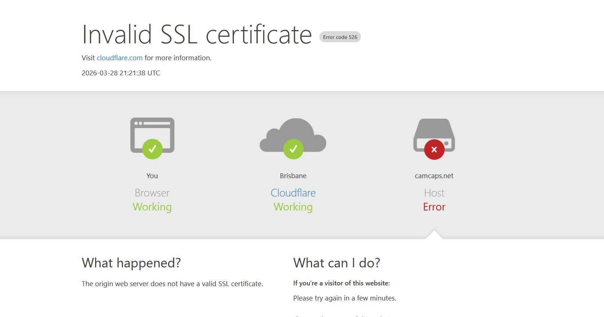Click the Invalid SSL certificate heading
Screen dimensions: 604x317
(x=196, y=35)
